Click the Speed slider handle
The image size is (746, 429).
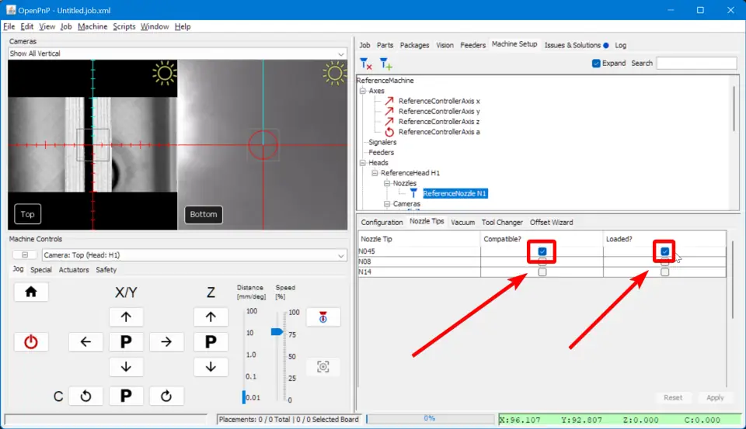click(x=277, y=331)
